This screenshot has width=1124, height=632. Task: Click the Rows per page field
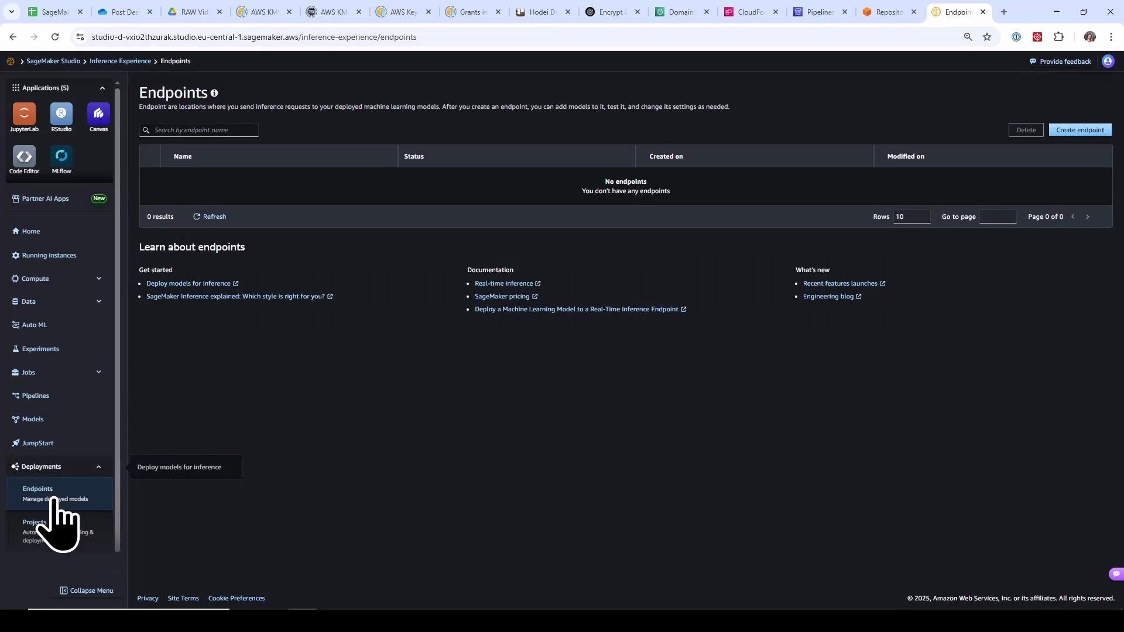pyautogui.click(x=911, y=217)
